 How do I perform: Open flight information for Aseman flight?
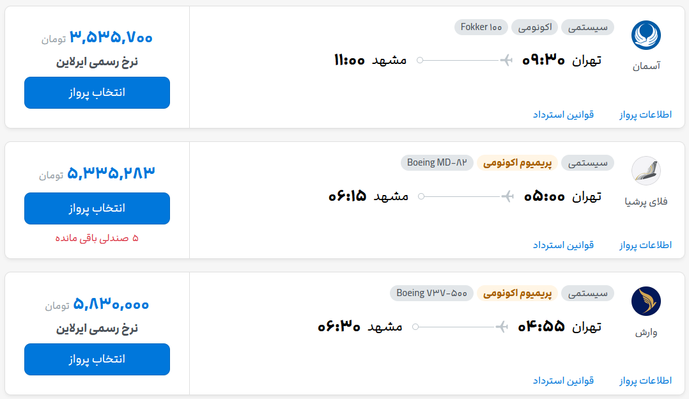click(x=646, y=114)
